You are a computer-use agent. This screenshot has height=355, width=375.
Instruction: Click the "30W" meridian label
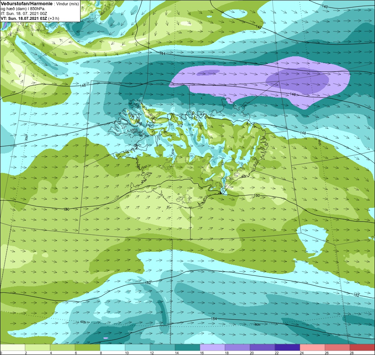coord(26,138)
